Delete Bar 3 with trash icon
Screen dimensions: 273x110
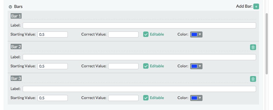point(253,79)
